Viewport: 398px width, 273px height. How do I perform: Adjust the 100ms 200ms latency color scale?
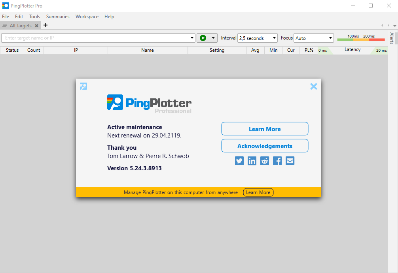pyautogui.click(x=361, y=38)
